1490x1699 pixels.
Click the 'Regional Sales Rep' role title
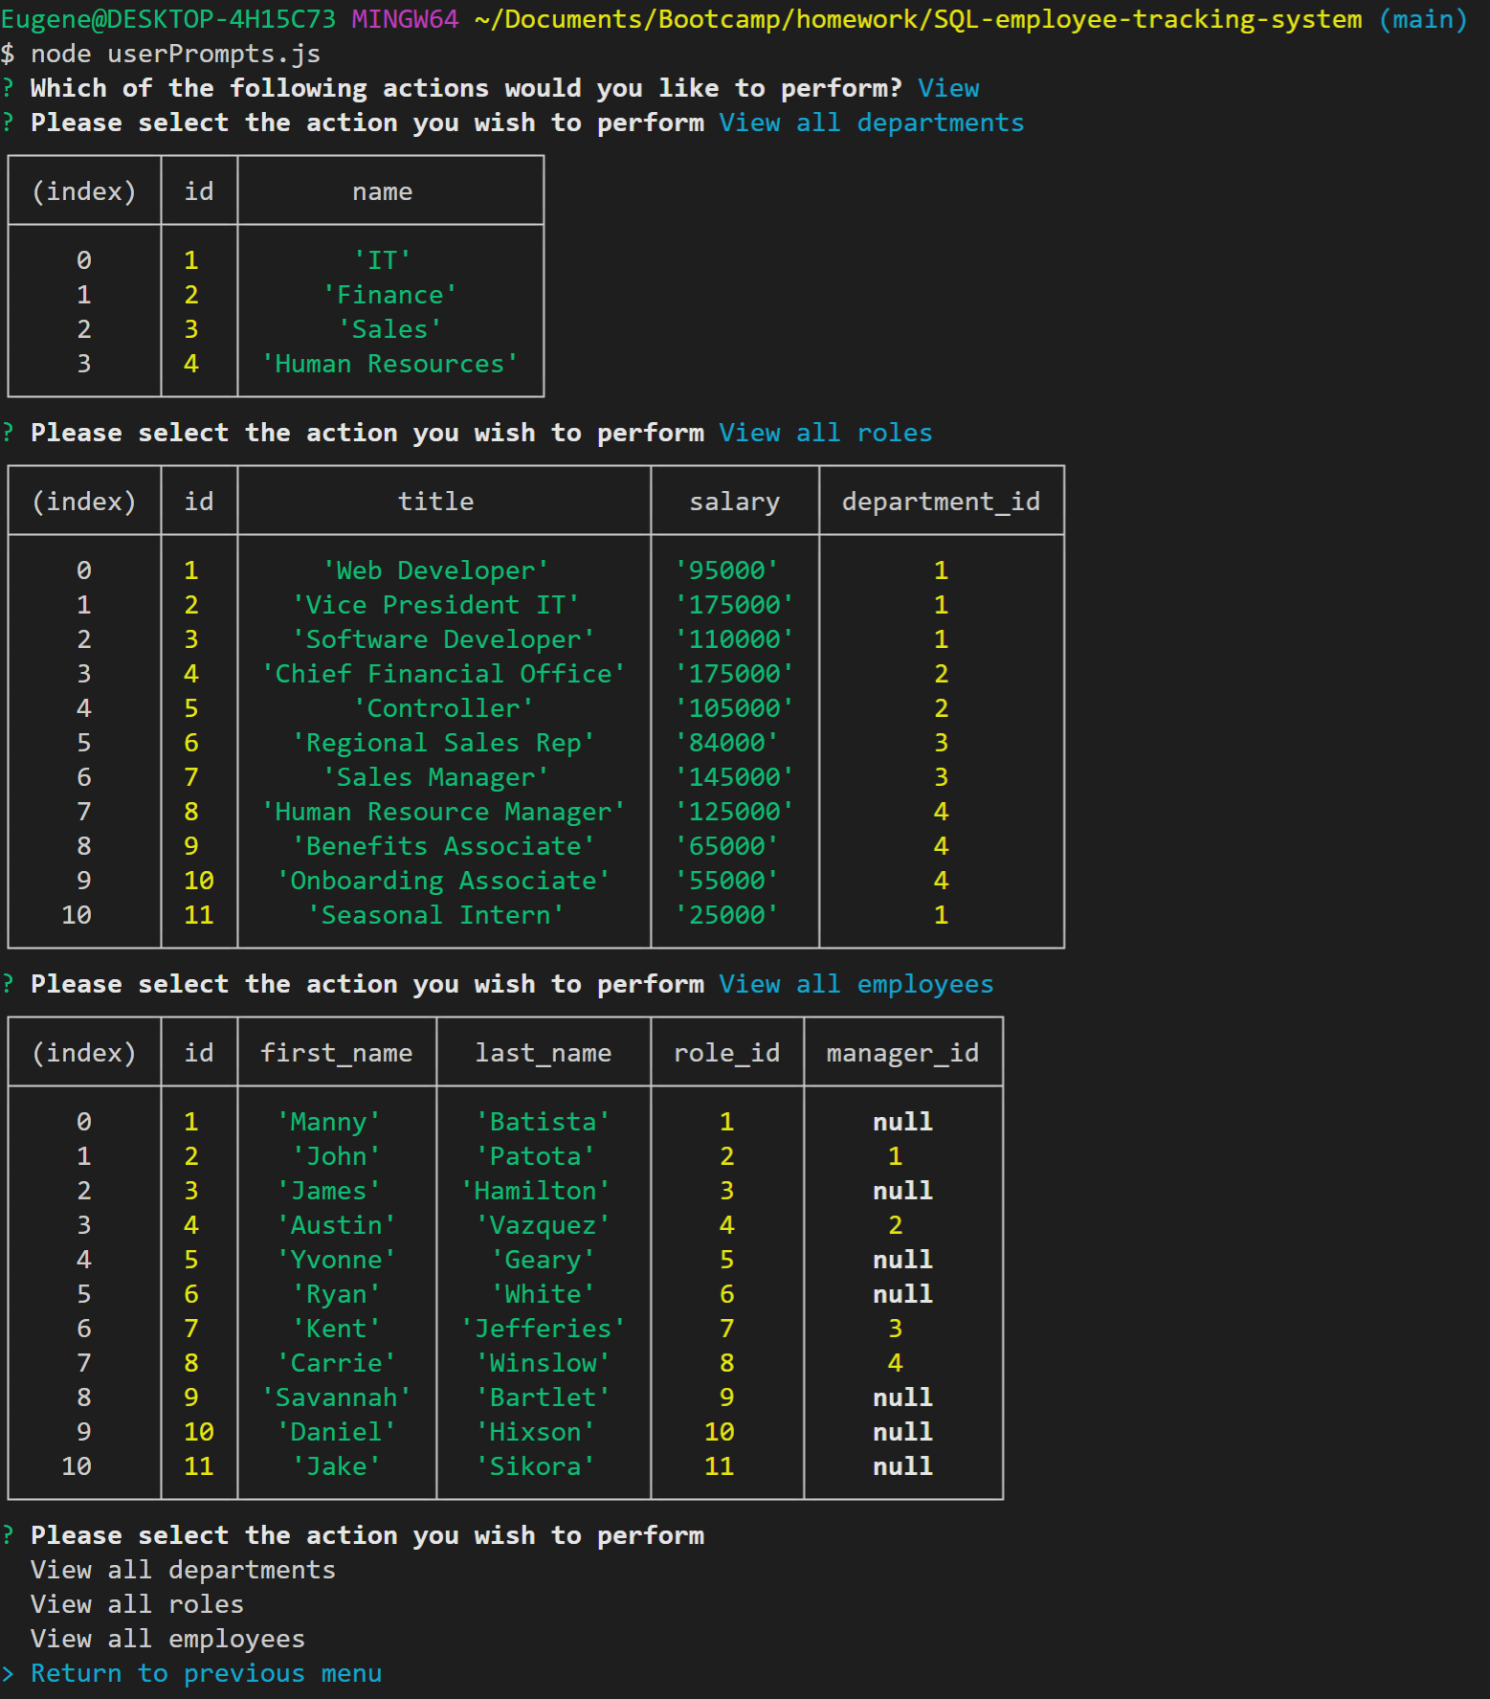(x=443, y=743)
